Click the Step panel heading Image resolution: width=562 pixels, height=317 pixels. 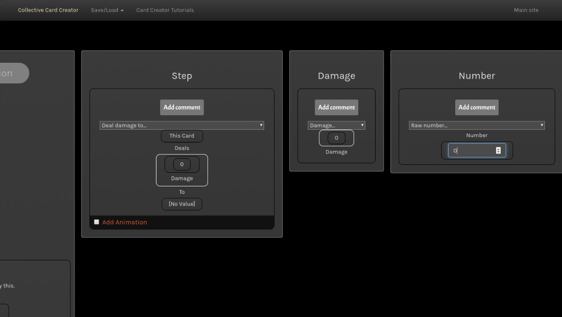[x=182, y=76]
